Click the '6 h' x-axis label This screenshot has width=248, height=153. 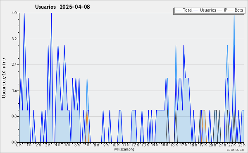[77, 145]
